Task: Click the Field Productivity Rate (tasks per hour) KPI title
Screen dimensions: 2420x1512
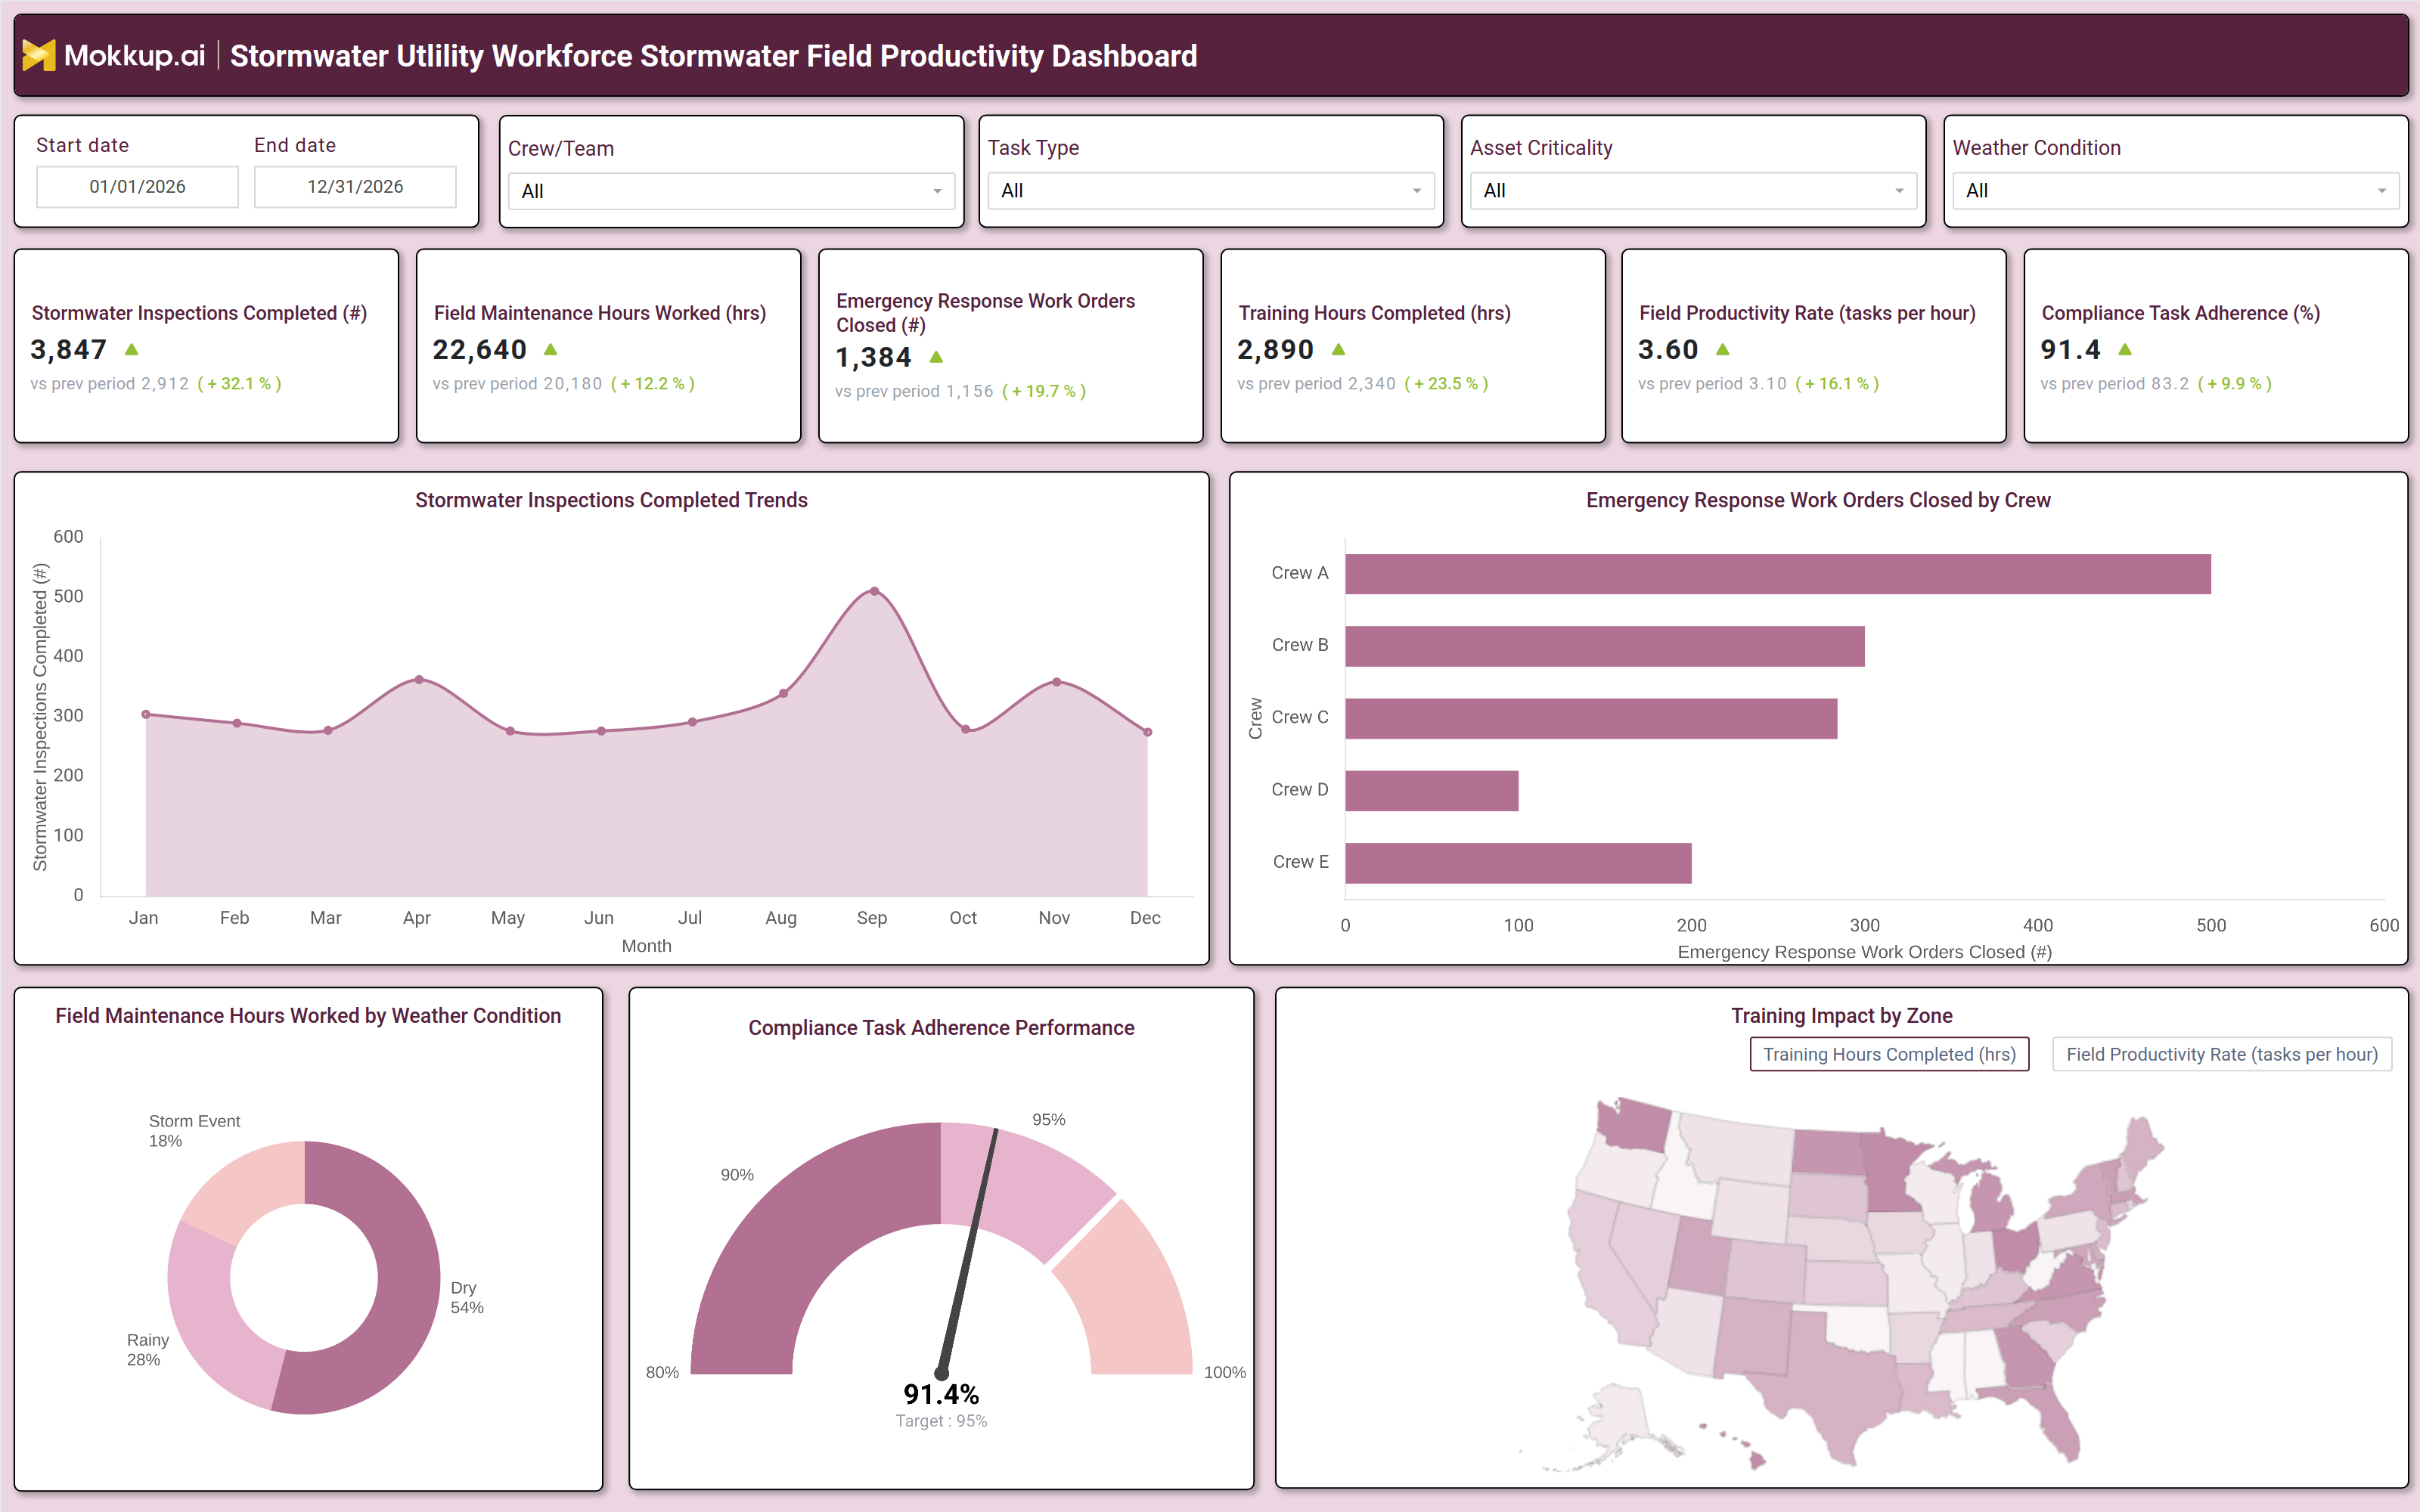Action: coord(1807,313)
